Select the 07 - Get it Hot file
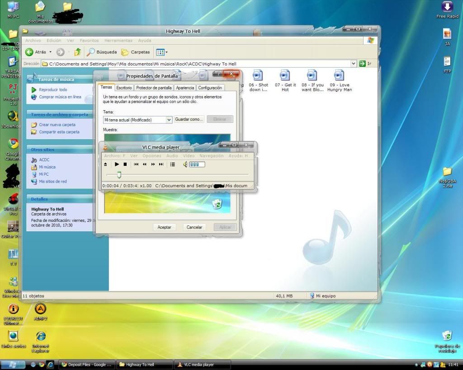The image size is (463, 370). pyautogui.click(x=285, y=80)
